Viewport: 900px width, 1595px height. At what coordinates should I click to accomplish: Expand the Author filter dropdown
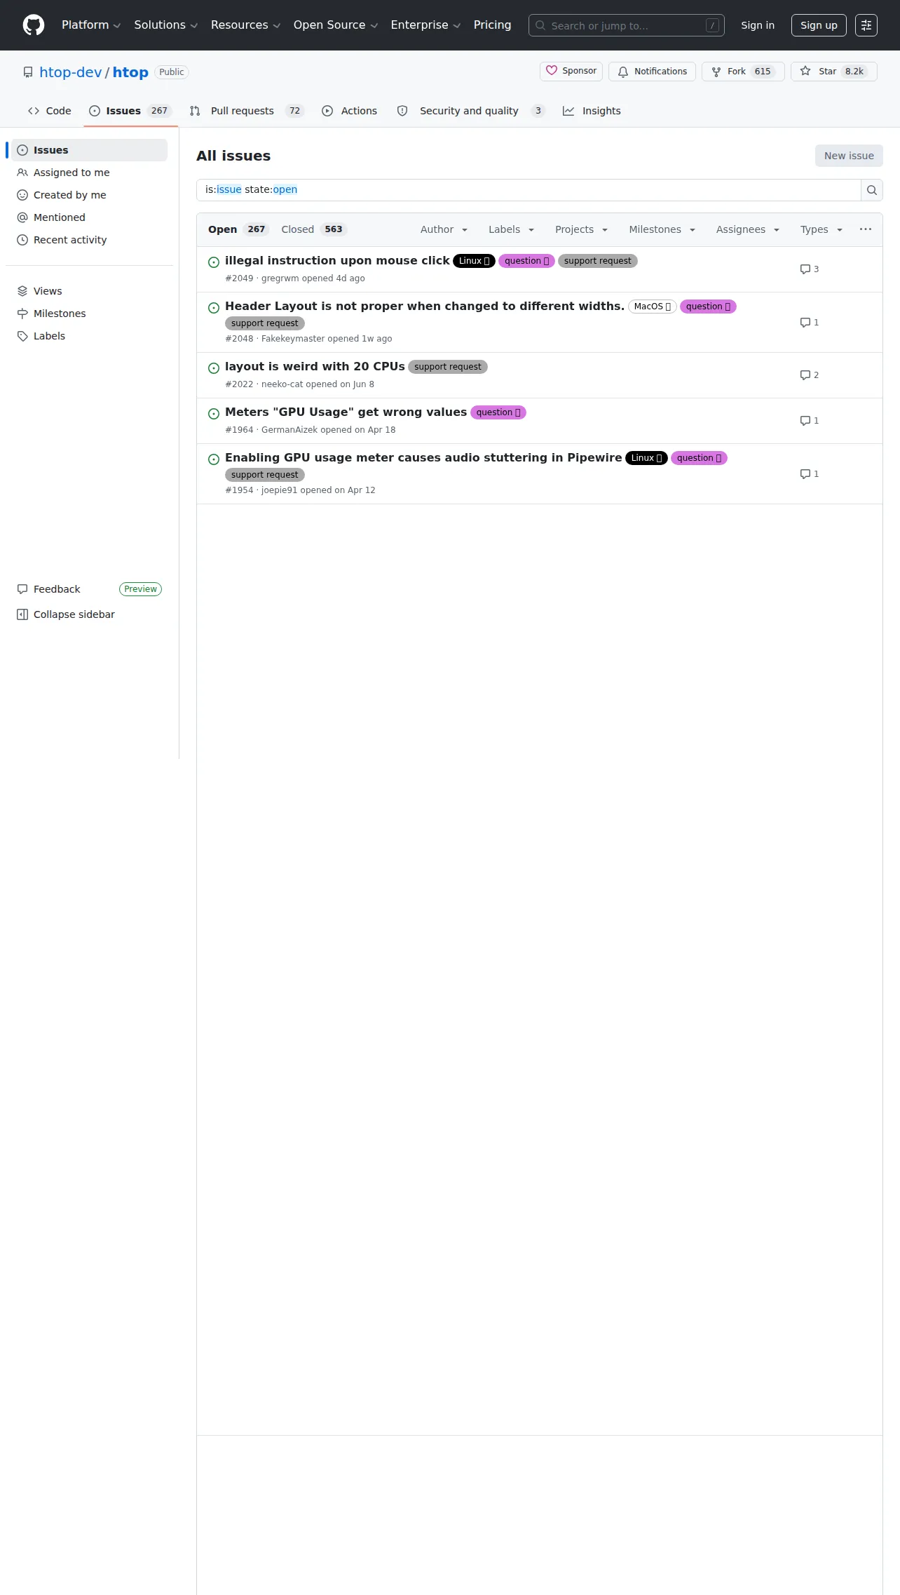click(x=444, y=229)
